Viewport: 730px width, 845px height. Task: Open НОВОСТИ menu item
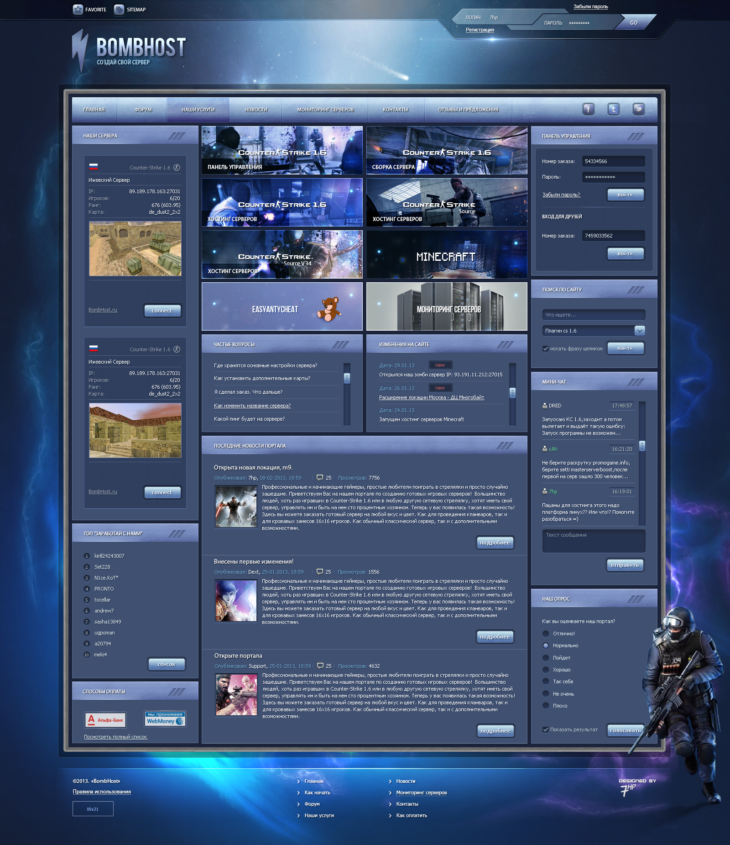(256, 110)
